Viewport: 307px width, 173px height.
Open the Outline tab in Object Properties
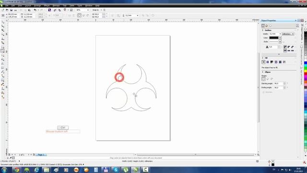pos(263,25)
